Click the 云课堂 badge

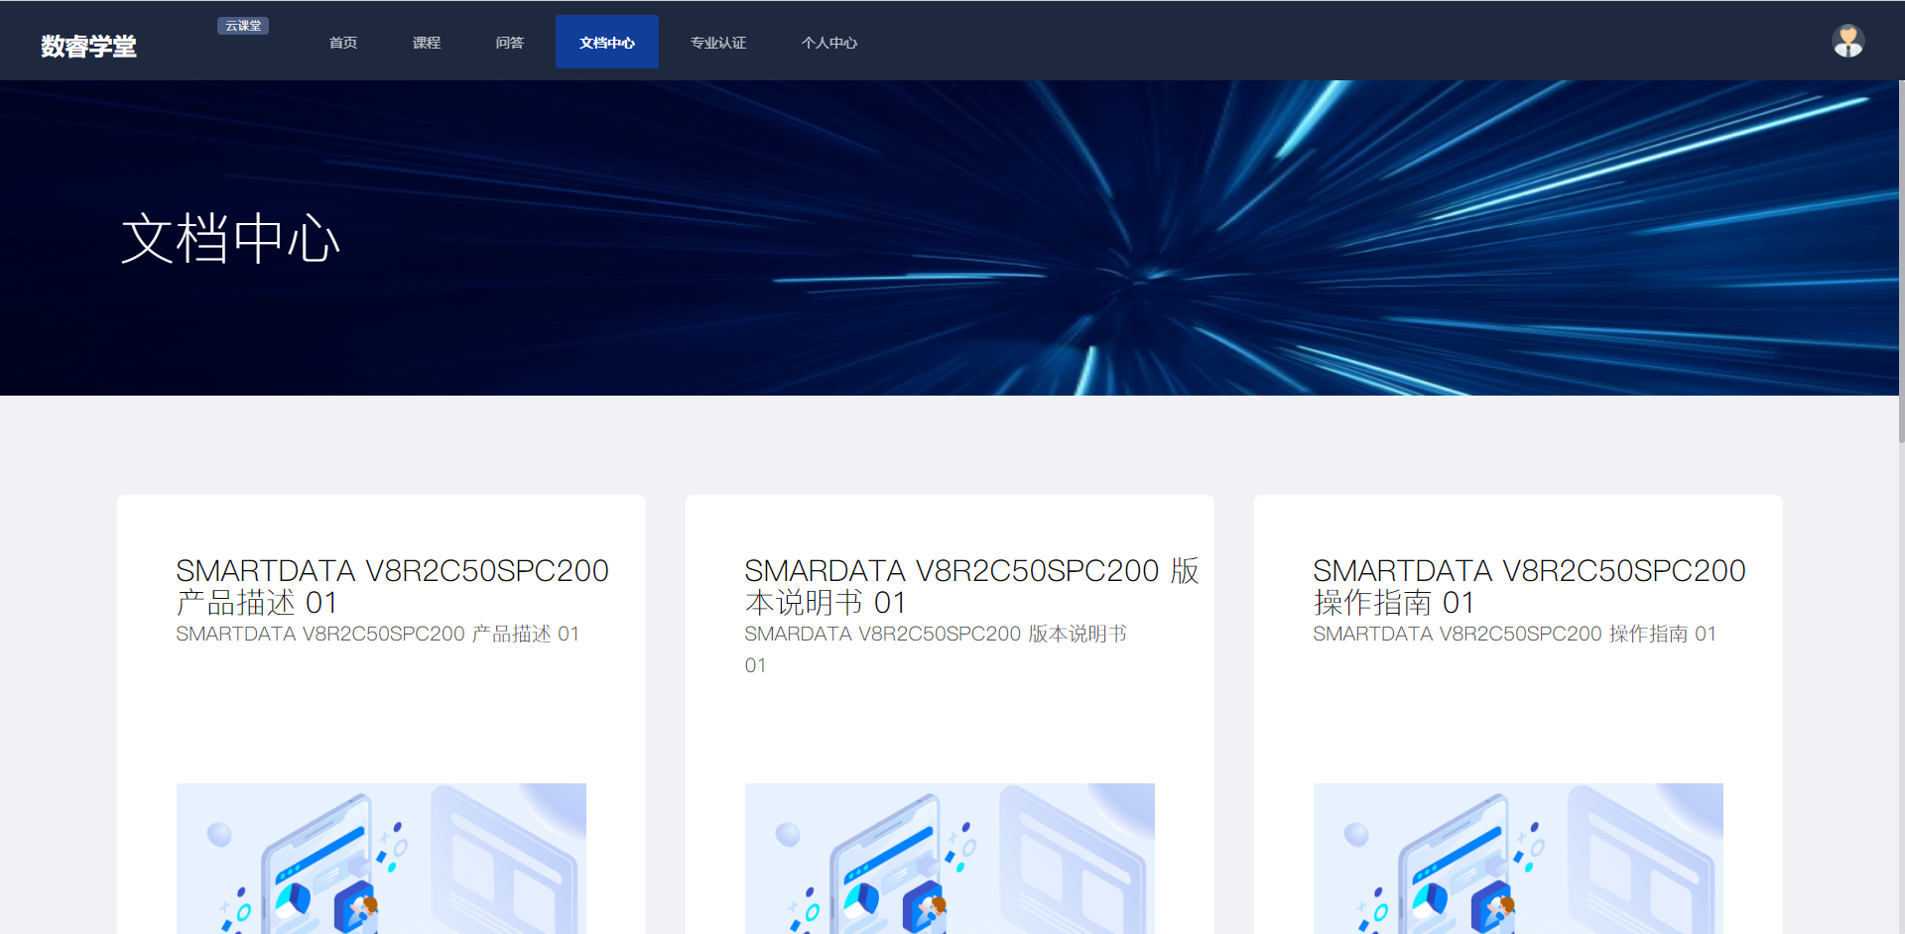243,26
